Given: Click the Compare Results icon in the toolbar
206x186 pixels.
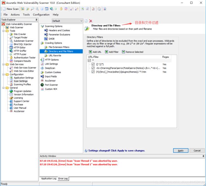Looking at the screenshot, I should [x=66, y=9].
